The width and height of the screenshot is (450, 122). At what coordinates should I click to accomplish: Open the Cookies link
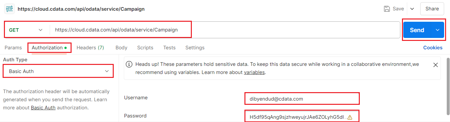433,48
